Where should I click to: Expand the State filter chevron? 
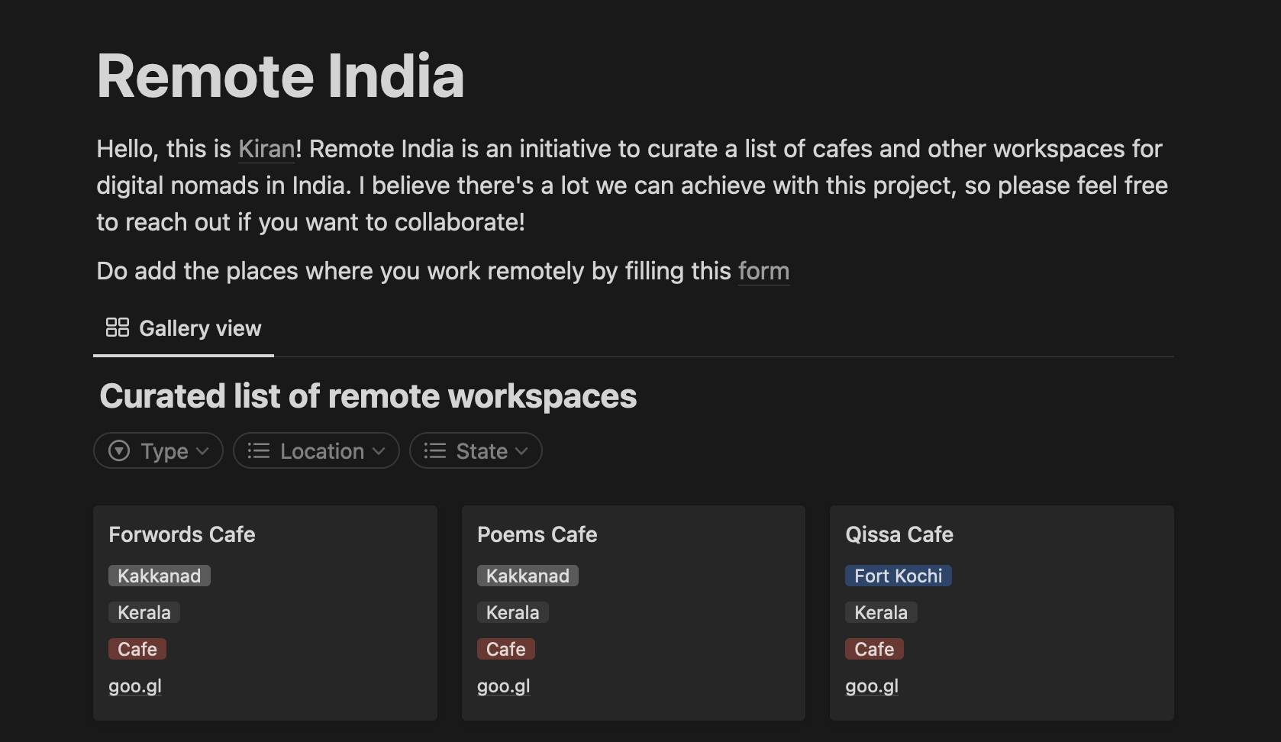521,451
